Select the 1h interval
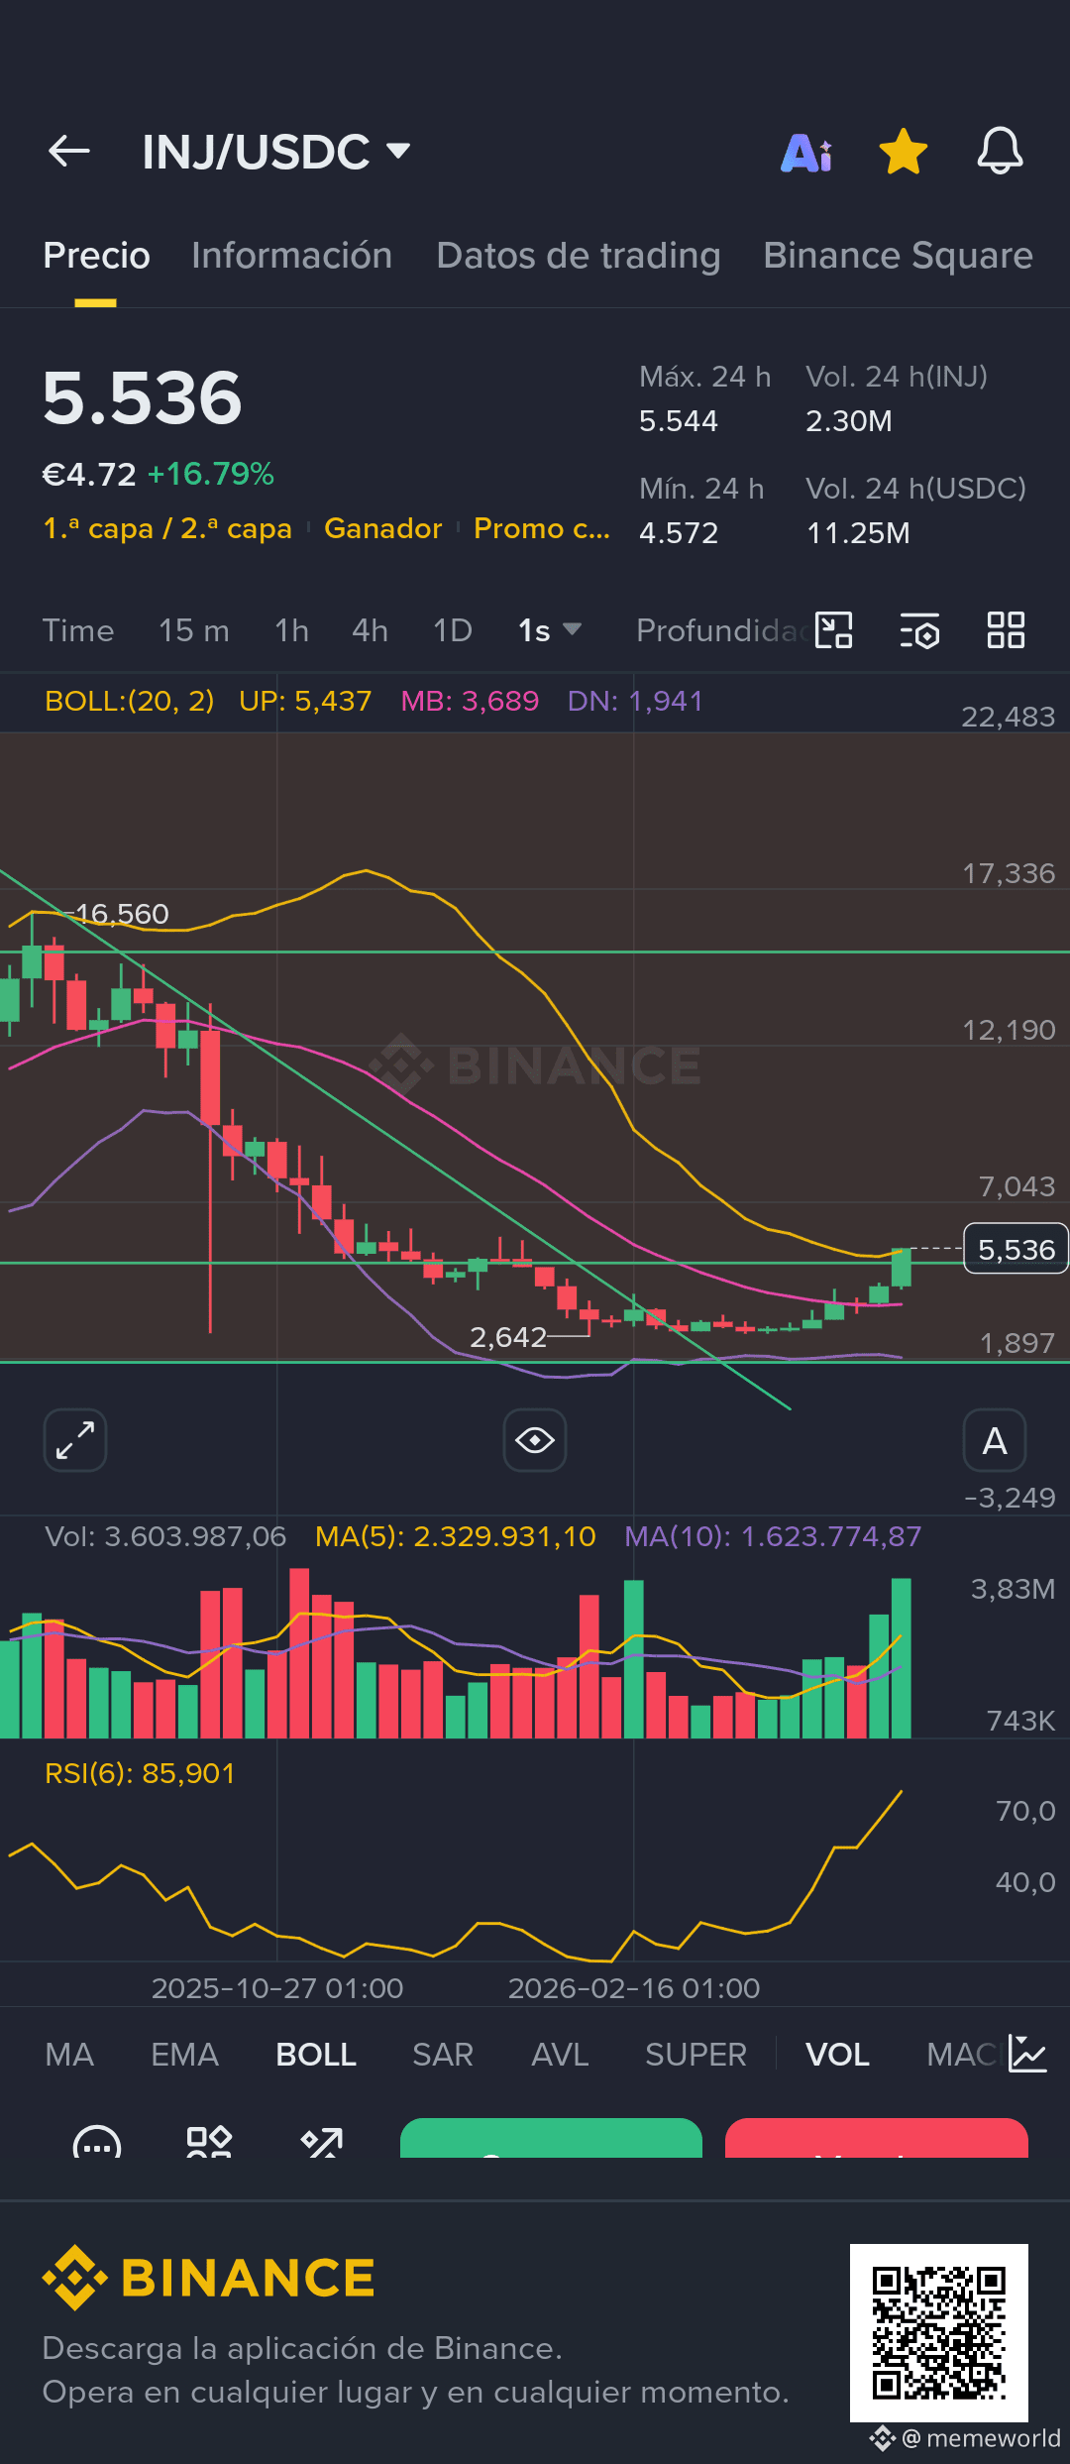Image resolution: width=1070 pixels, height=2464 pixels. point(291,630)
